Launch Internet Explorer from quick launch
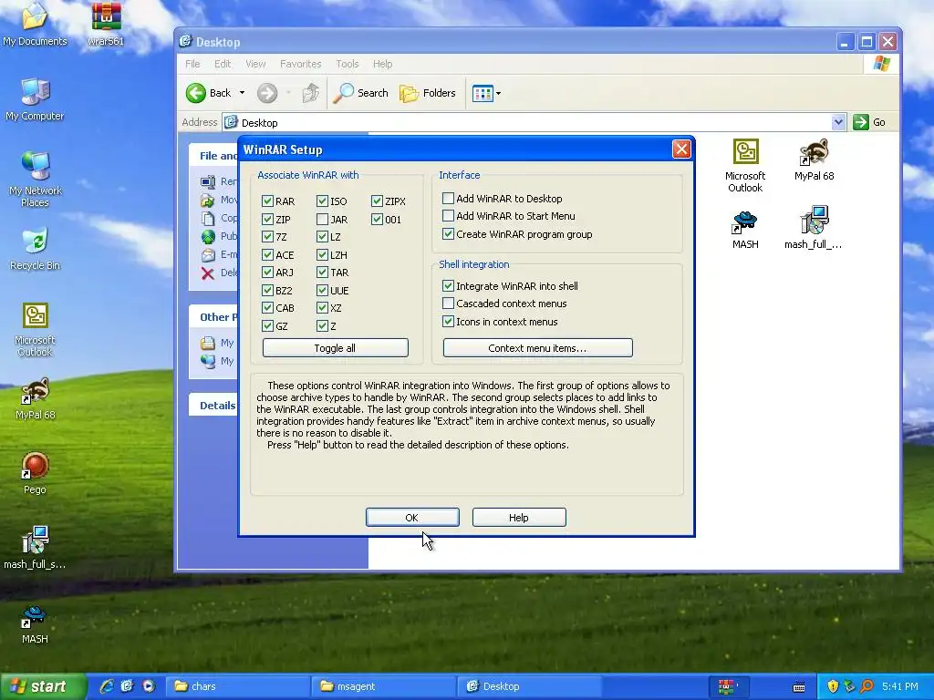The width and height of the screenshot is (934, 700). click(x=107, y=686)
